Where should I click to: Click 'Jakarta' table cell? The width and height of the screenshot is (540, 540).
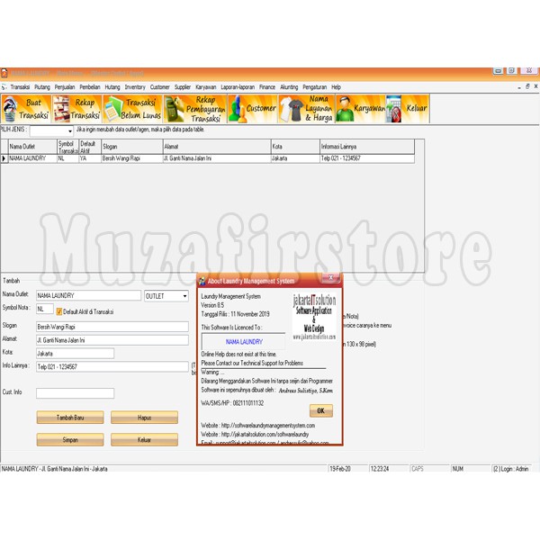(295, 158)
